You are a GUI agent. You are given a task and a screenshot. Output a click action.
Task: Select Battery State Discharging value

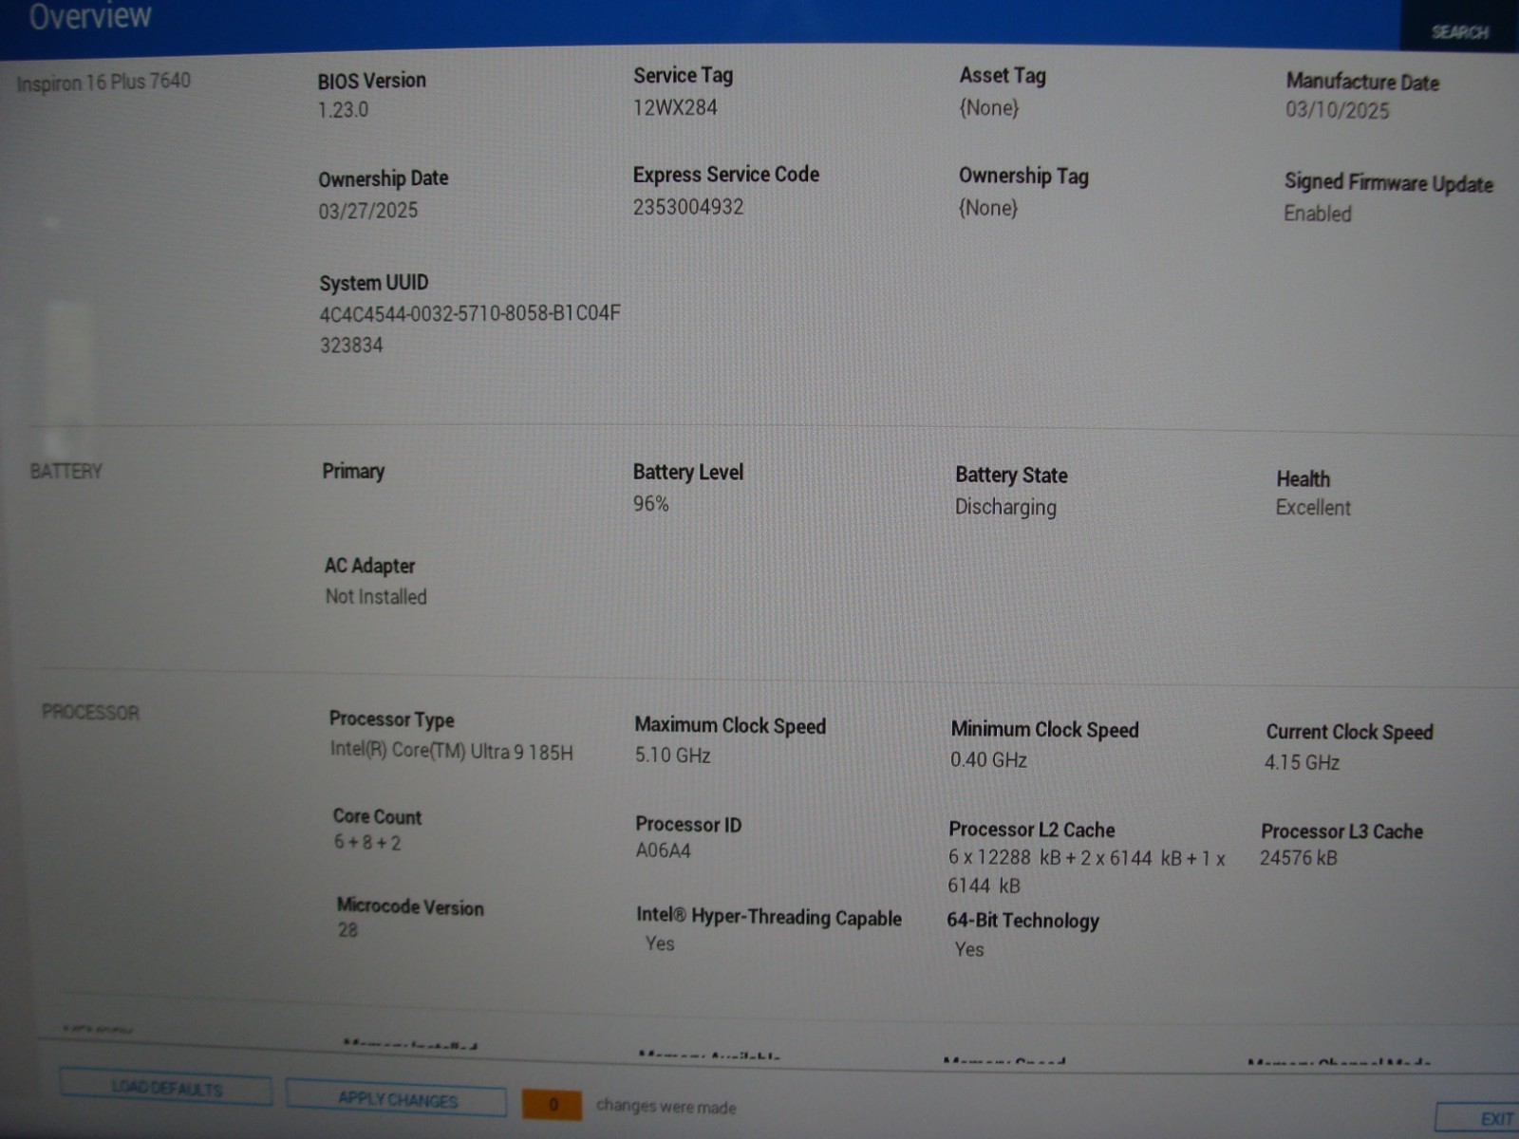click(x=1005, y=507)
